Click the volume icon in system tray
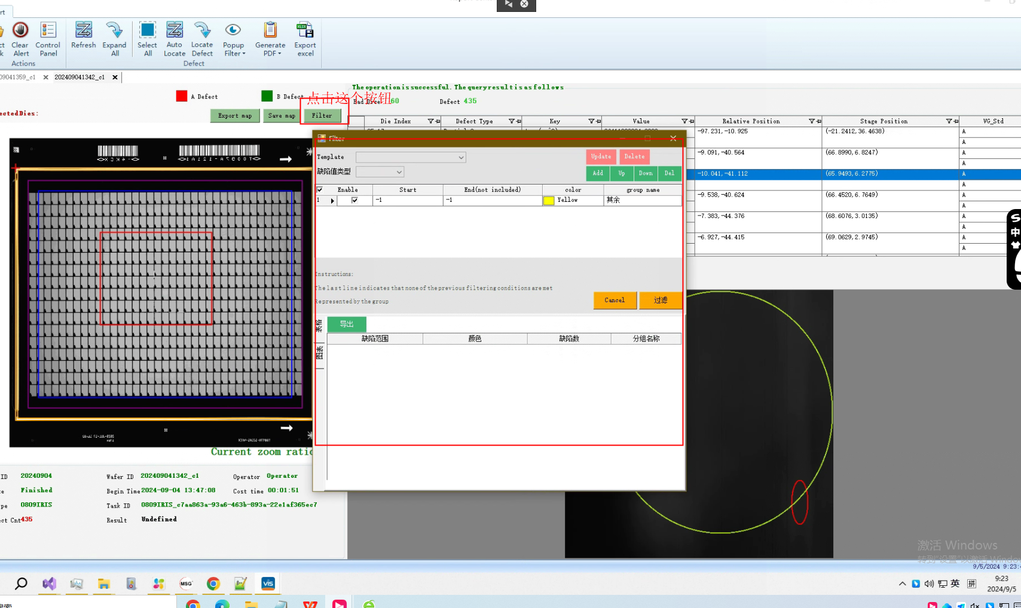The height and width of the screenshot is (608, 1021). (929, 584)
